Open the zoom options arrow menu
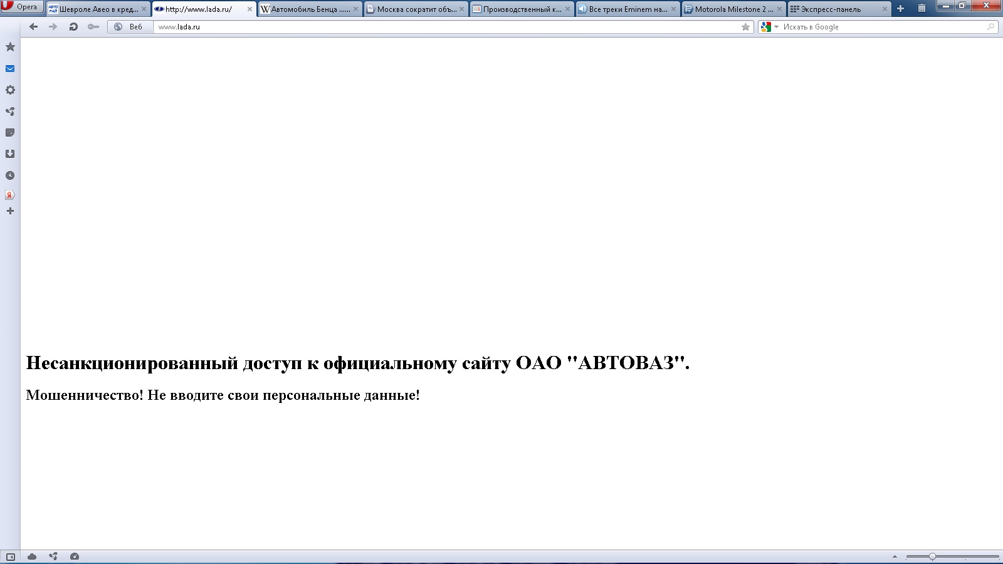Viewport: 1003px width, 564px height. (x=895, y=556)
